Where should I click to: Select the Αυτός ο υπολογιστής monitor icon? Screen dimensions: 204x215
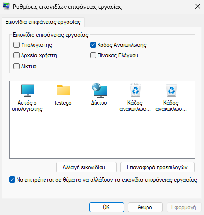click(28, 90)
